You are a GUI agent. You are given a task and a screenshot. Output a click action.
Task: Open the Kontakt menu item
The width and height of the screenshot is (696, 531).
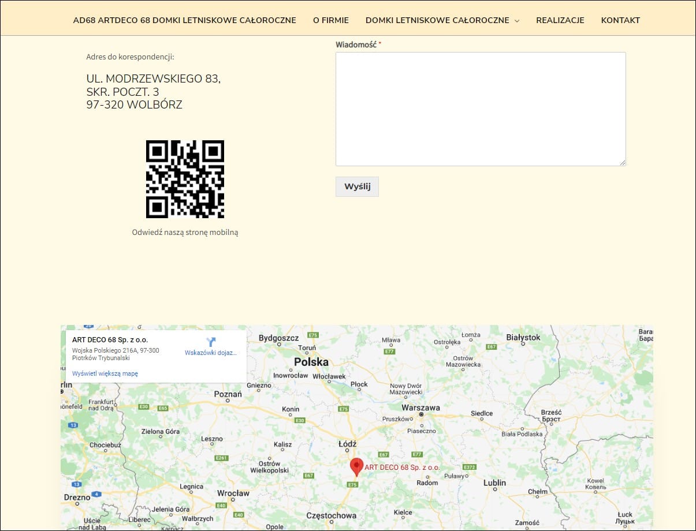pos(620,20)
